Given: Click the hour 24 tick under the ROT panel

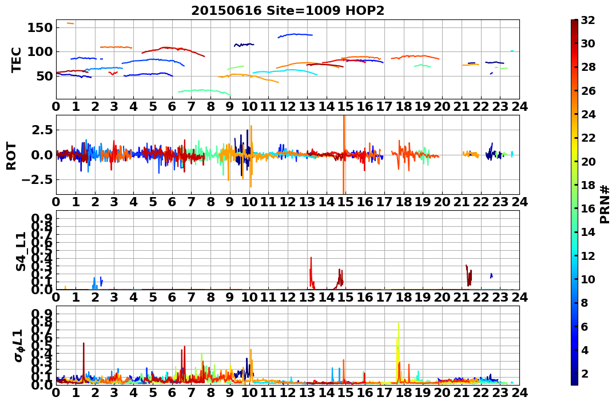Looking at the screenshot, I should [x=519, y=202].
